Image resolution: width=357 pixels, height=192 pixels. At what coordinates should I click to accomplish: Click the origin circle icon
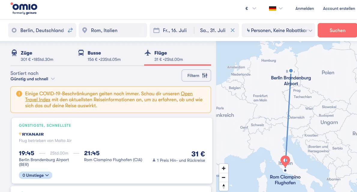tap(14, 30)
